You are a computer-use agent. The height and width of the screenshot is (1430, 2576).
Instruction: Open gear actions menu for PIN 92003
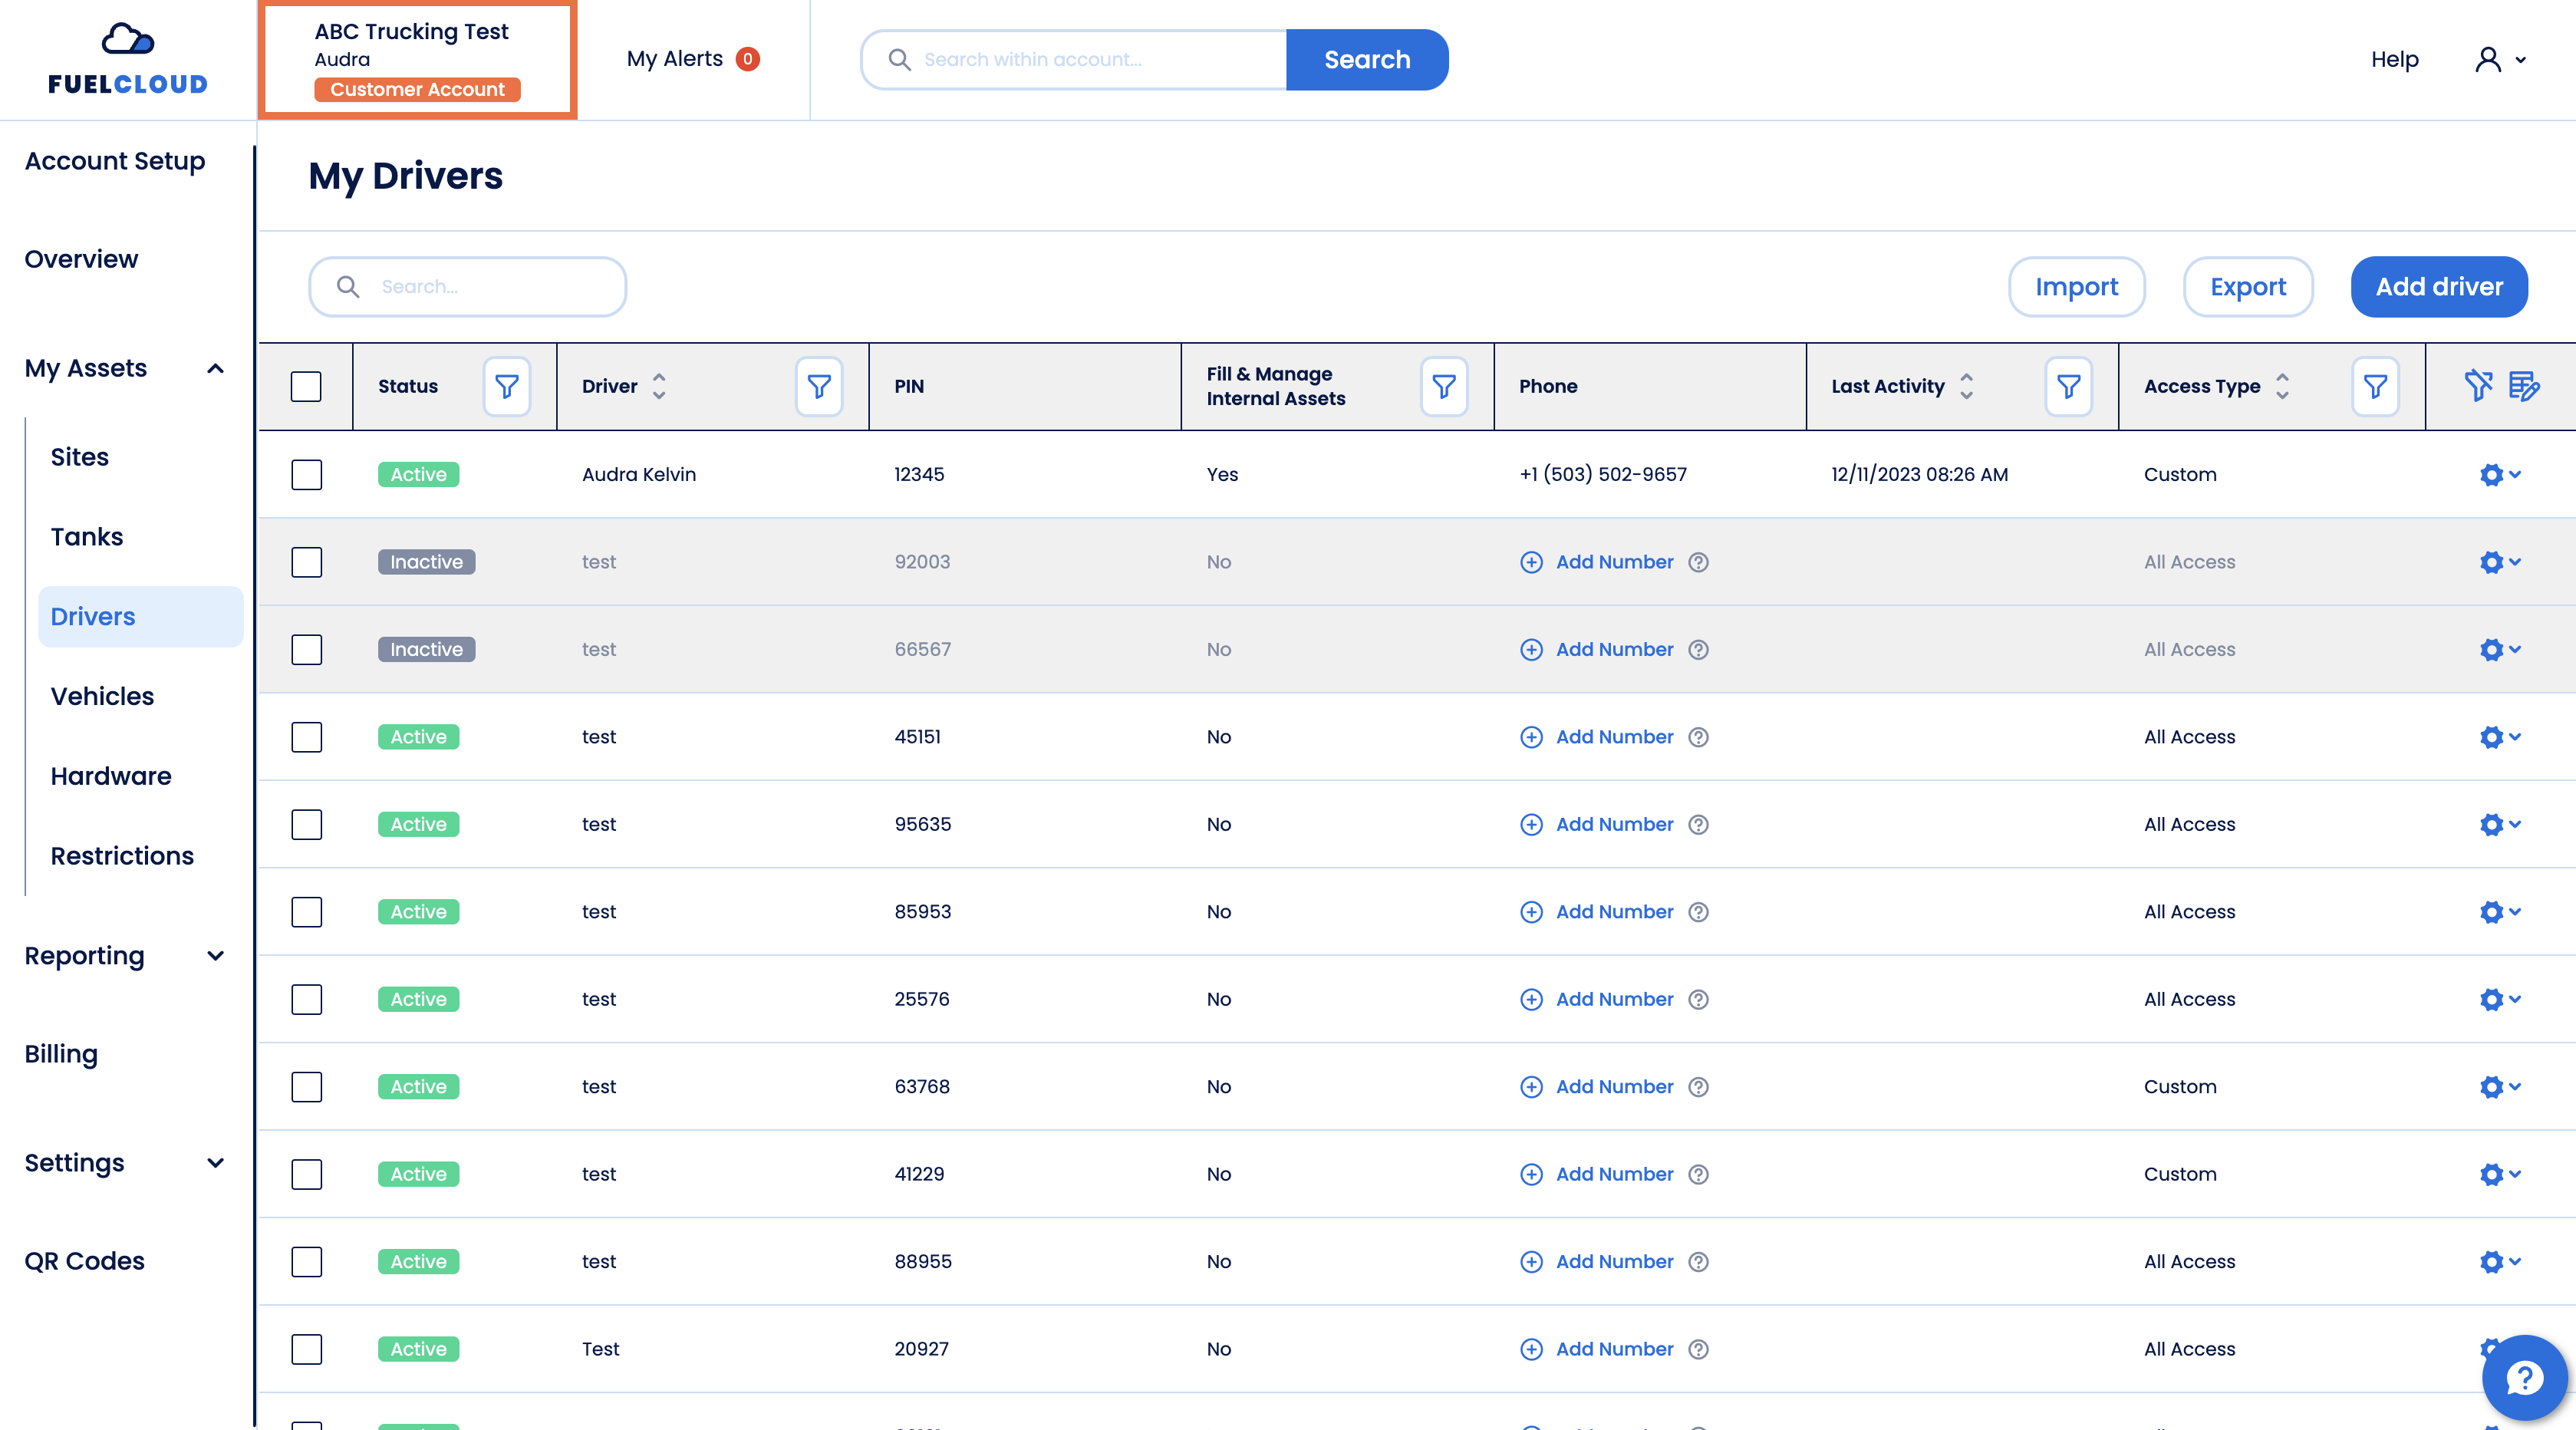(2500, 562)
